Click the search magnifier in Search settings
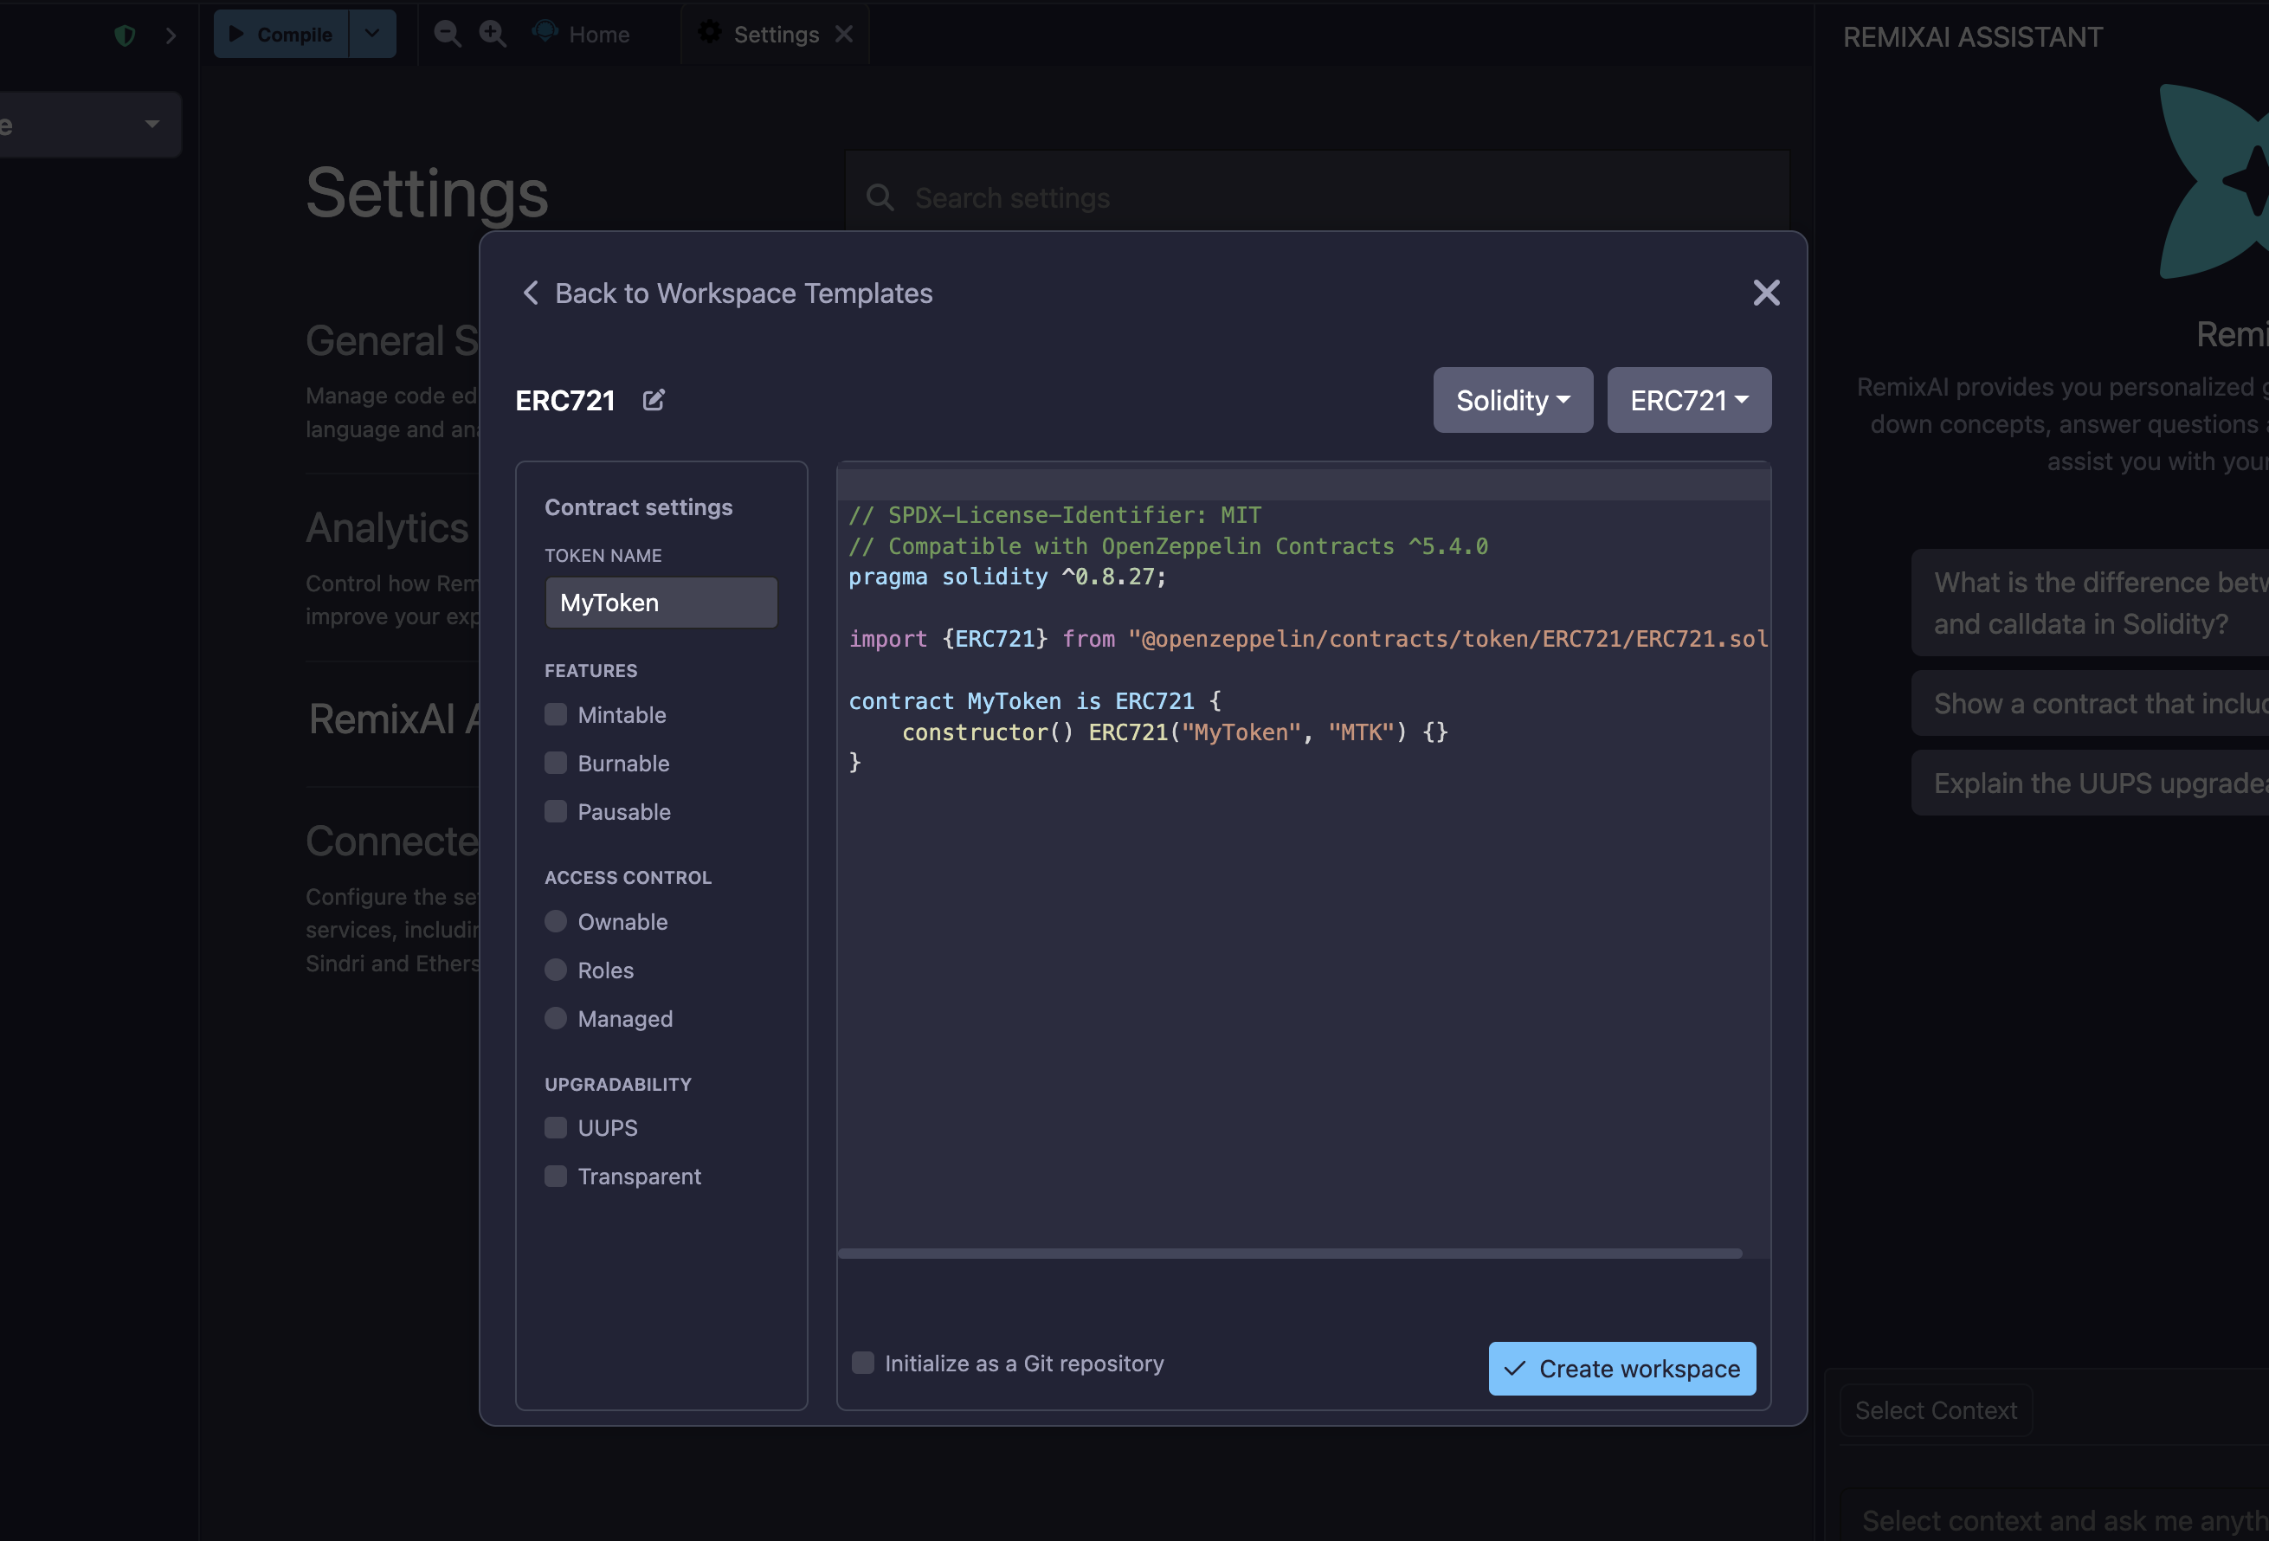 coord(880,197)
